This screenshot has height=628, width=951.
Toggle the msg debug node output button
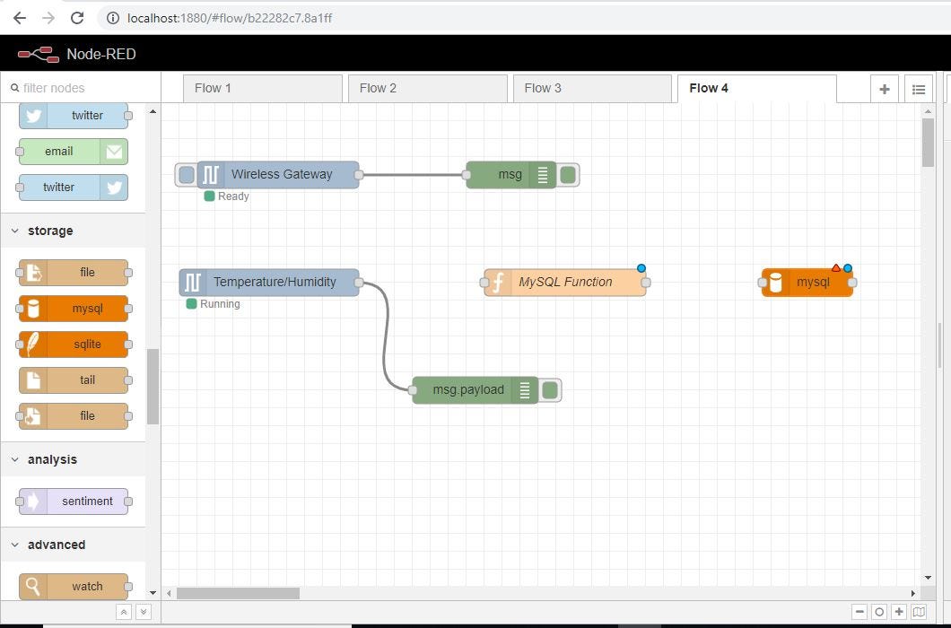click(568, 175)
